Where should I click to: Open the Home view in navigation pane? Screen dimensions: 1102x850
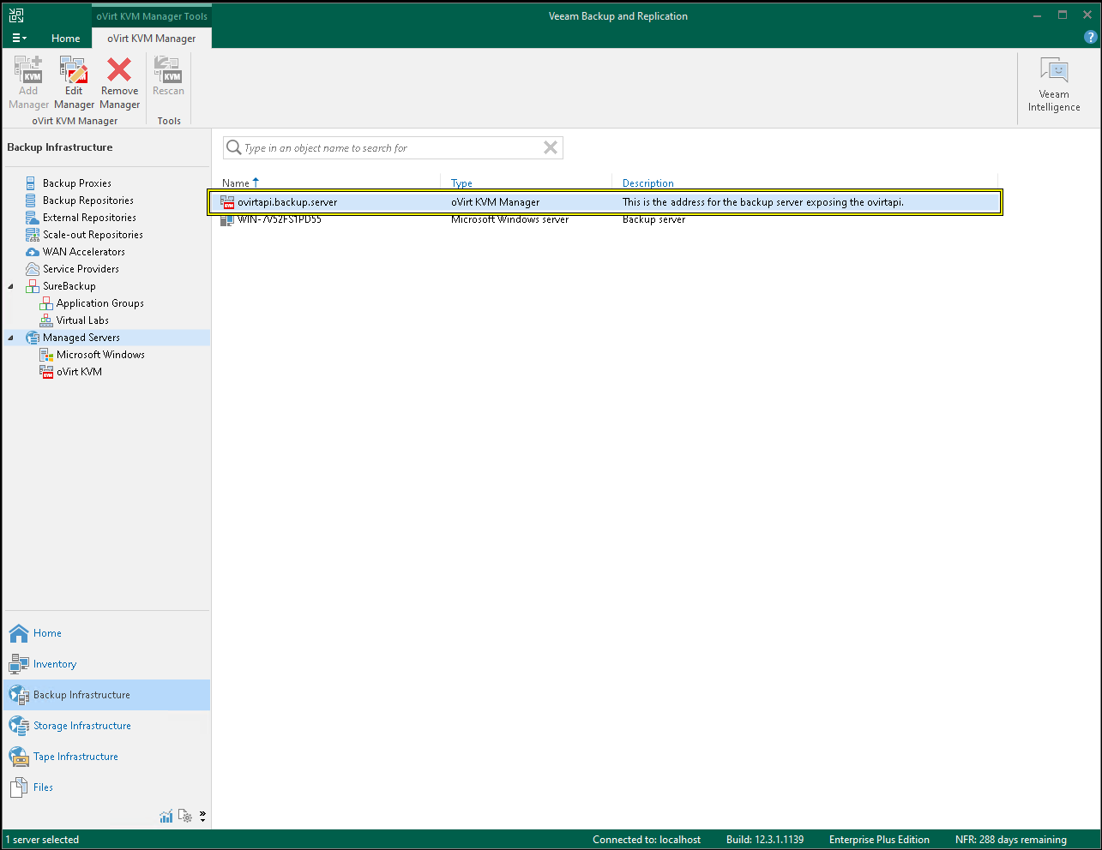(47, 633)
